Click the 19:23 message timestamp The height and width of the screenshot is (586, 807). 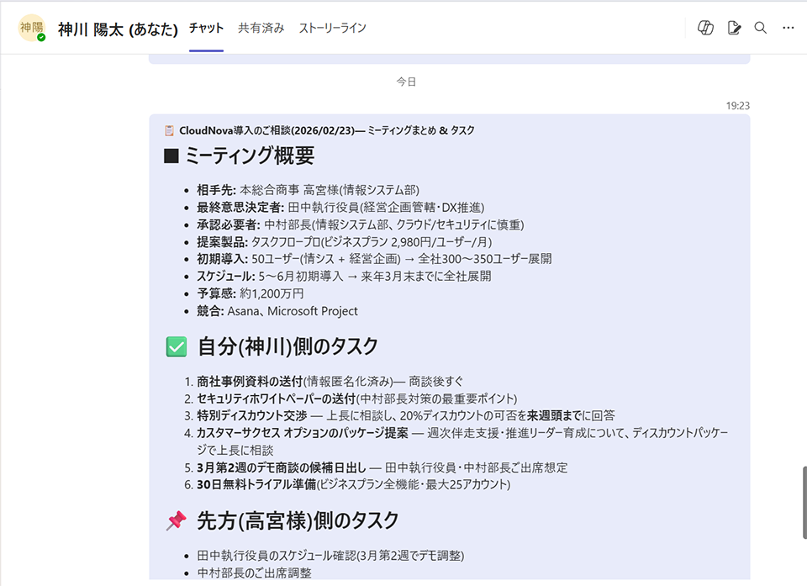[x=737, y=106]
